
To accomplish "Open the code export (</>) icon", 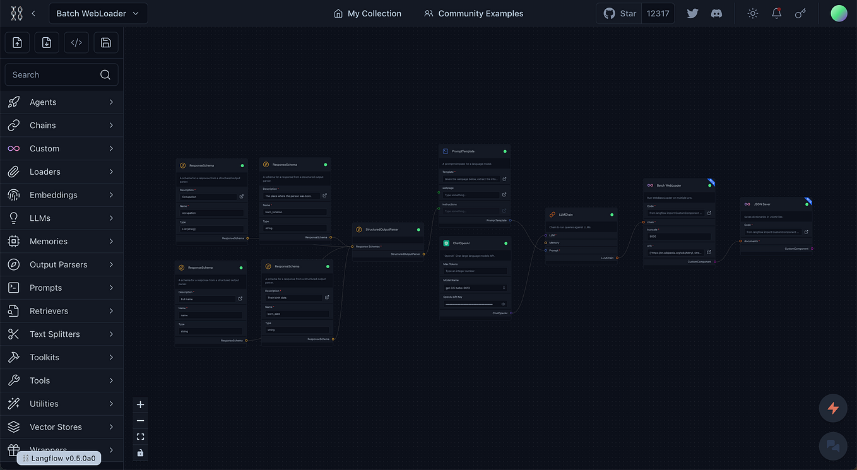I will coord(76,42).
